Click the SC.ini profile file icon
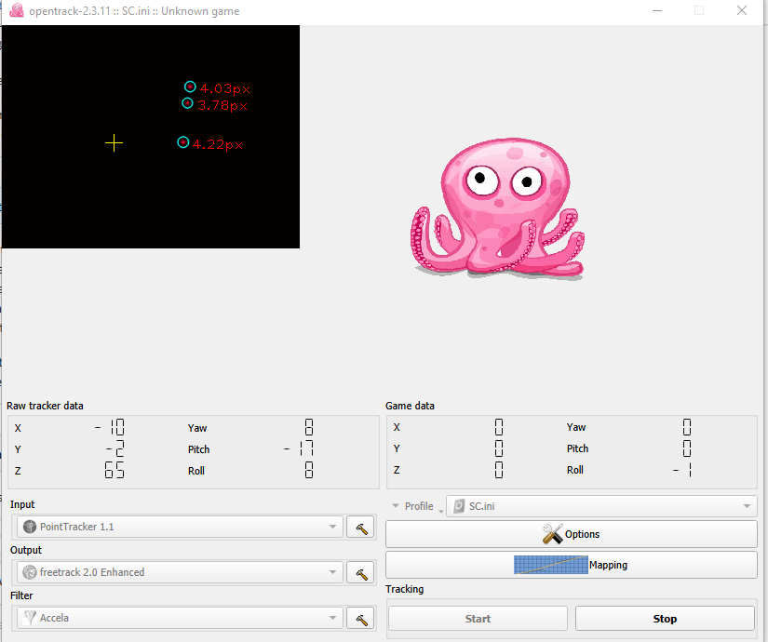The height and width of the screenshot is (642, 768). point(458,506)
